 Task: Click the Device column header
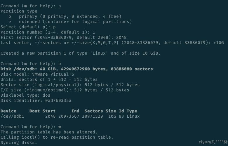click(8, 111)
